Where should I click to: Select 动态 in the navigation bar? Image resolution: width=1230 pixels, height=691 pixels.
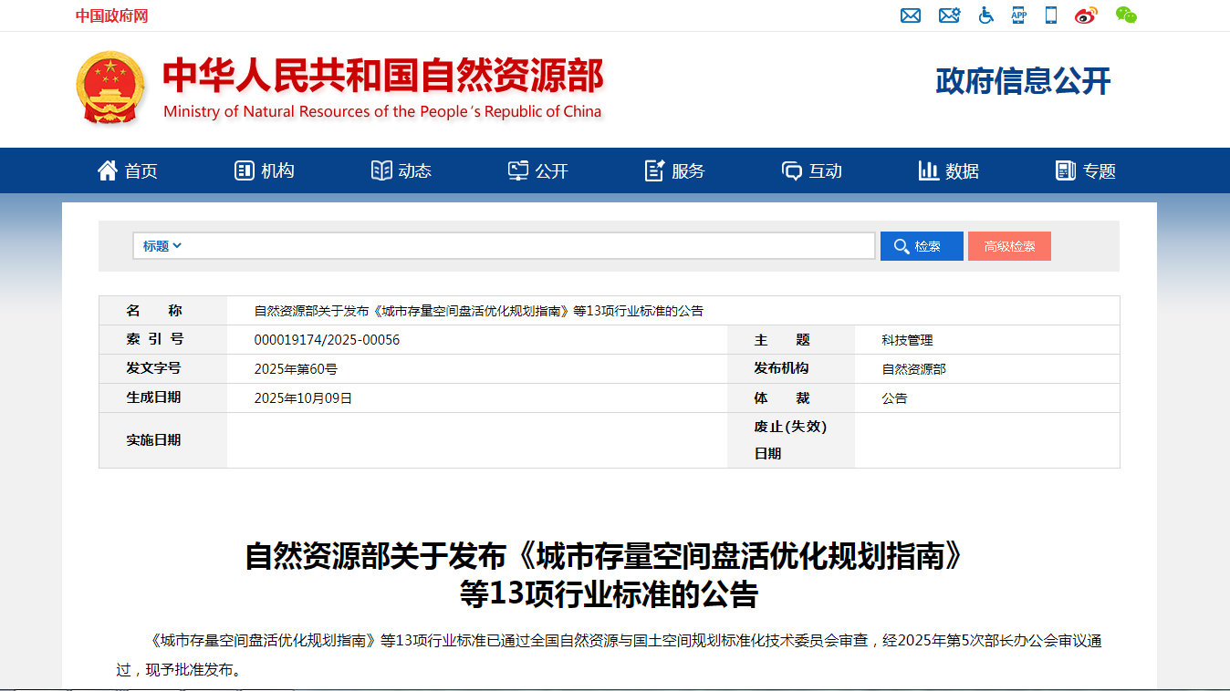(x=401, y=170)
